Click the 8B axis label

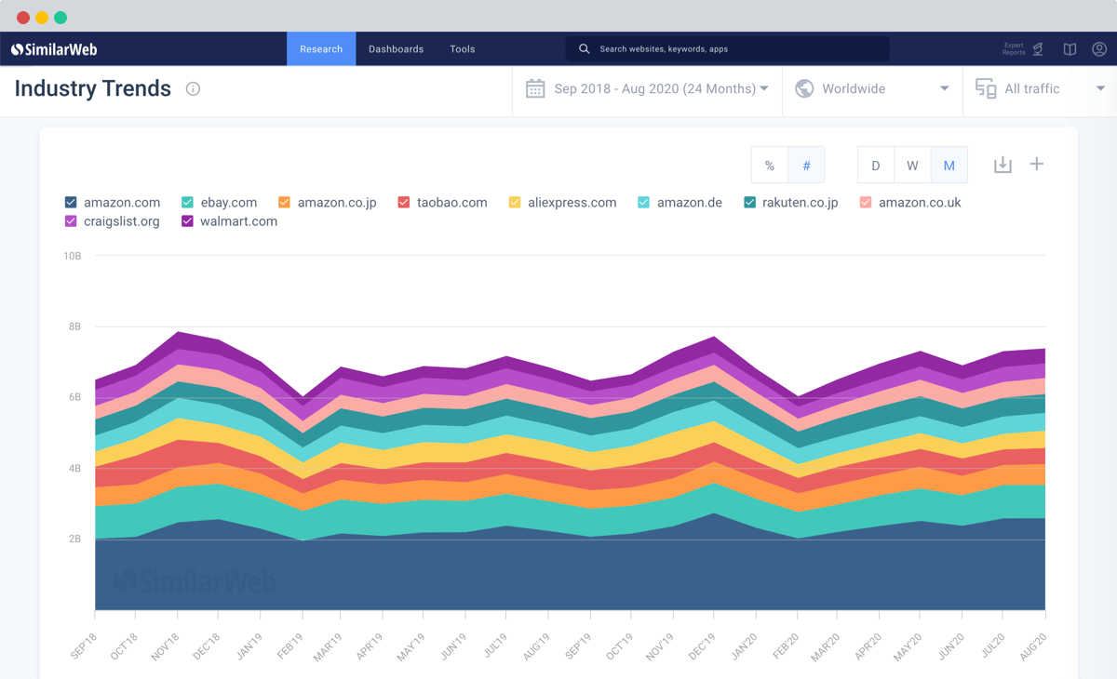pos(74,326)
